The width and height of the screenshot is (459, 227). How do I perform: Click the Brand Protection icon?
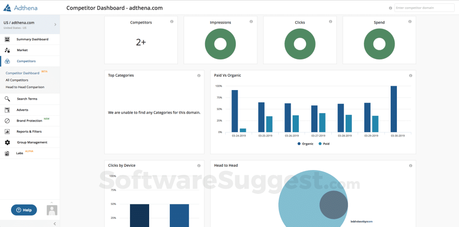pyautogui.click(x=7, y=121)
